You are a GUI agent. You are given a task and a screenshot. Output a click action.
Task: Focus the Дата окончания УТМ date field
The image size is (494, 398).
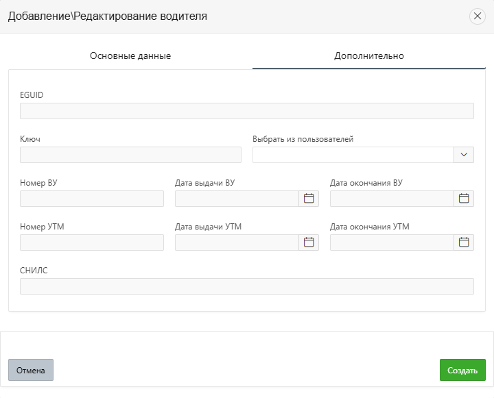coord(392,242)
